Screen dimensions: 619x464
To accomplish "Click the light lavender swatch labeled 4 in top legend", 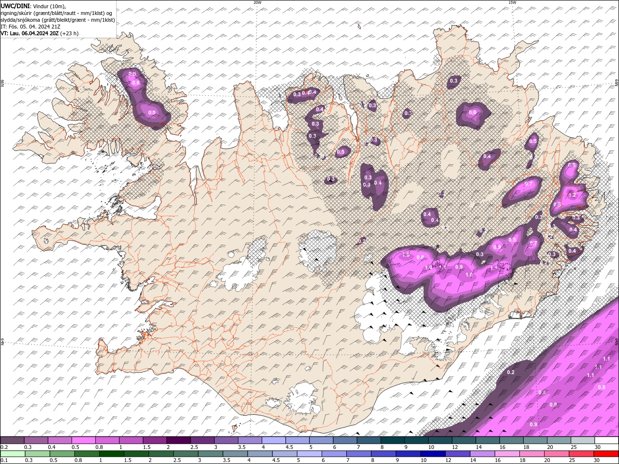I will pyautogui.click(x=273, y=440).
